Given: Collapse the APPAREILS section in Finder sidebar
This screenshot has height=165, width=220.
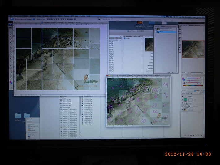Looking at the screenshot, I should [x=27, y=124].
